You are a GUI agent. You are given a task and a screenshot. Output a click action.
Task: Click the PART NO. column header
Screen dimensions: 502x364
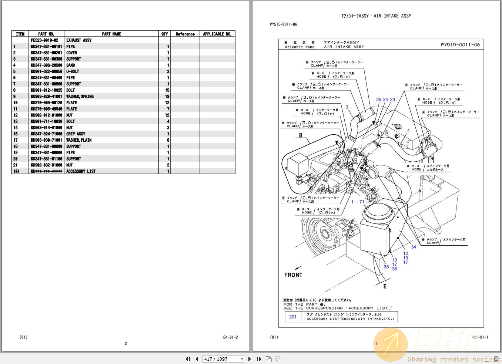46,34
